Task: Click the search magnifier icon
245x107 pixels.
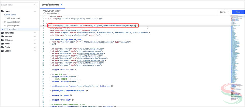Action: click(36, 5)
